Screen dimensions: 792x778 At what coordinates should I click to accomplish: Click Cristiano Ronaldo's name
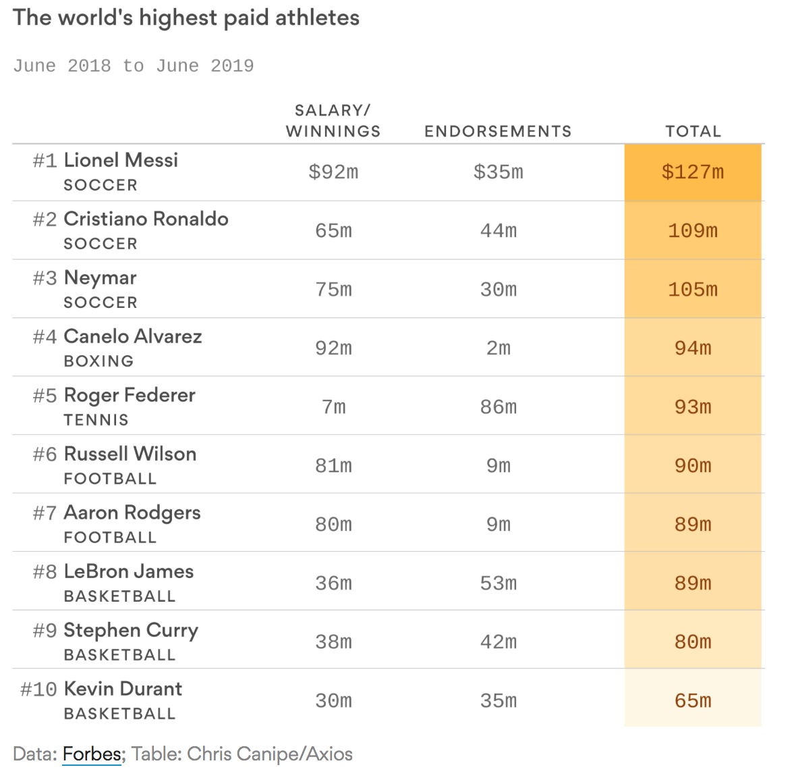(x=146, y=219)
